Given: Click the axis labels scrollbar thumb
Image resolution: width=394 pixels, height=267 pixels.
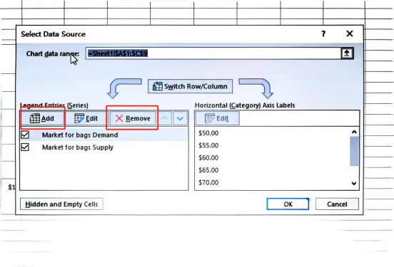Looking at the screenshot, I should pyautogui.click(x=354, y=152).
